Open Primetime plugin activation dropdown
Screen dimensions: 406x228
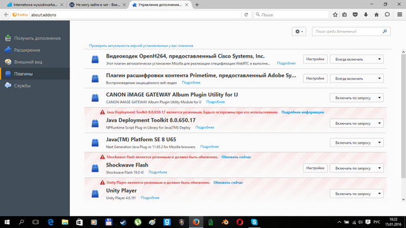(x=357, y=79)
